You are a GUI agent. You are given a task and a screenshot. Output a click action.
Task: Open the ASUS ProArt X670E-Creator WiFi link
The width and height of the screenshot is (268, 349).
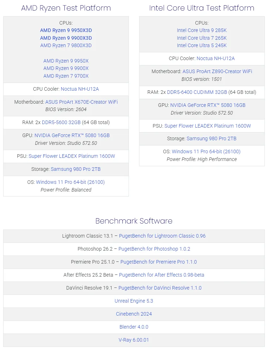pyautogui.click(x=81, y=102)
